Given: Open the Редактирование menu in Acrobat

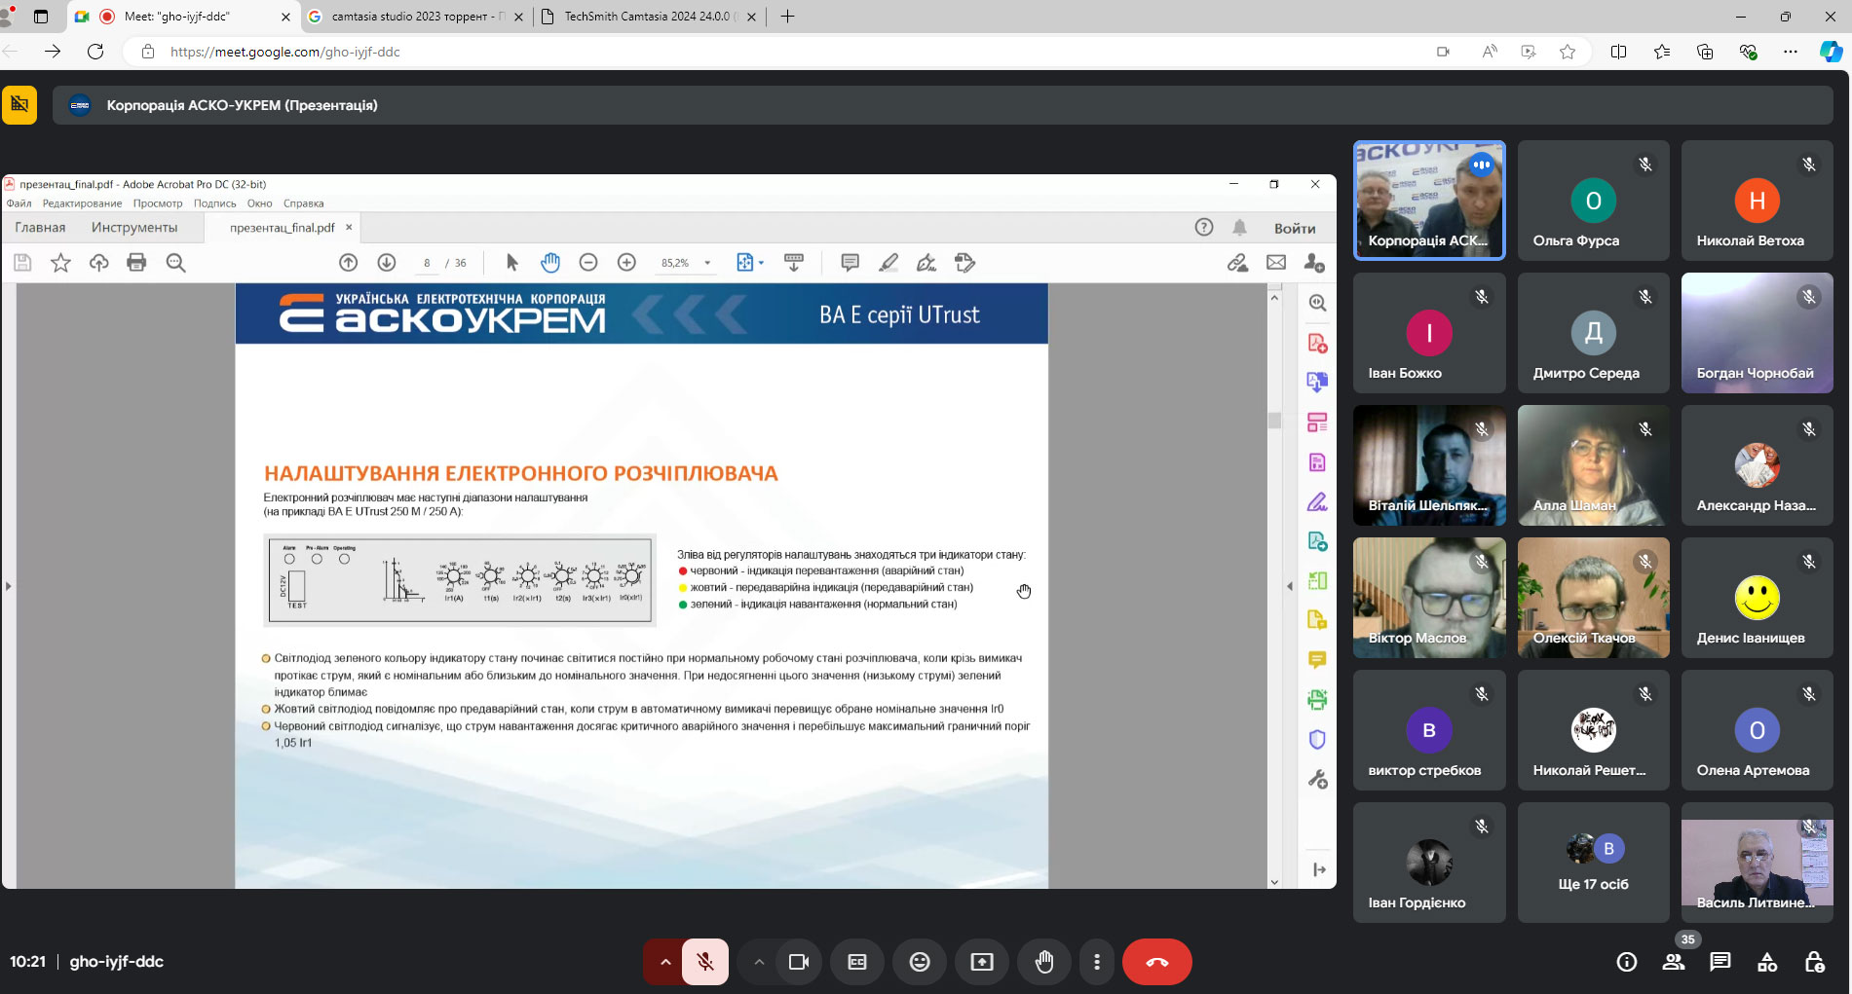Looking at the screenshot, I should point(83,203).
